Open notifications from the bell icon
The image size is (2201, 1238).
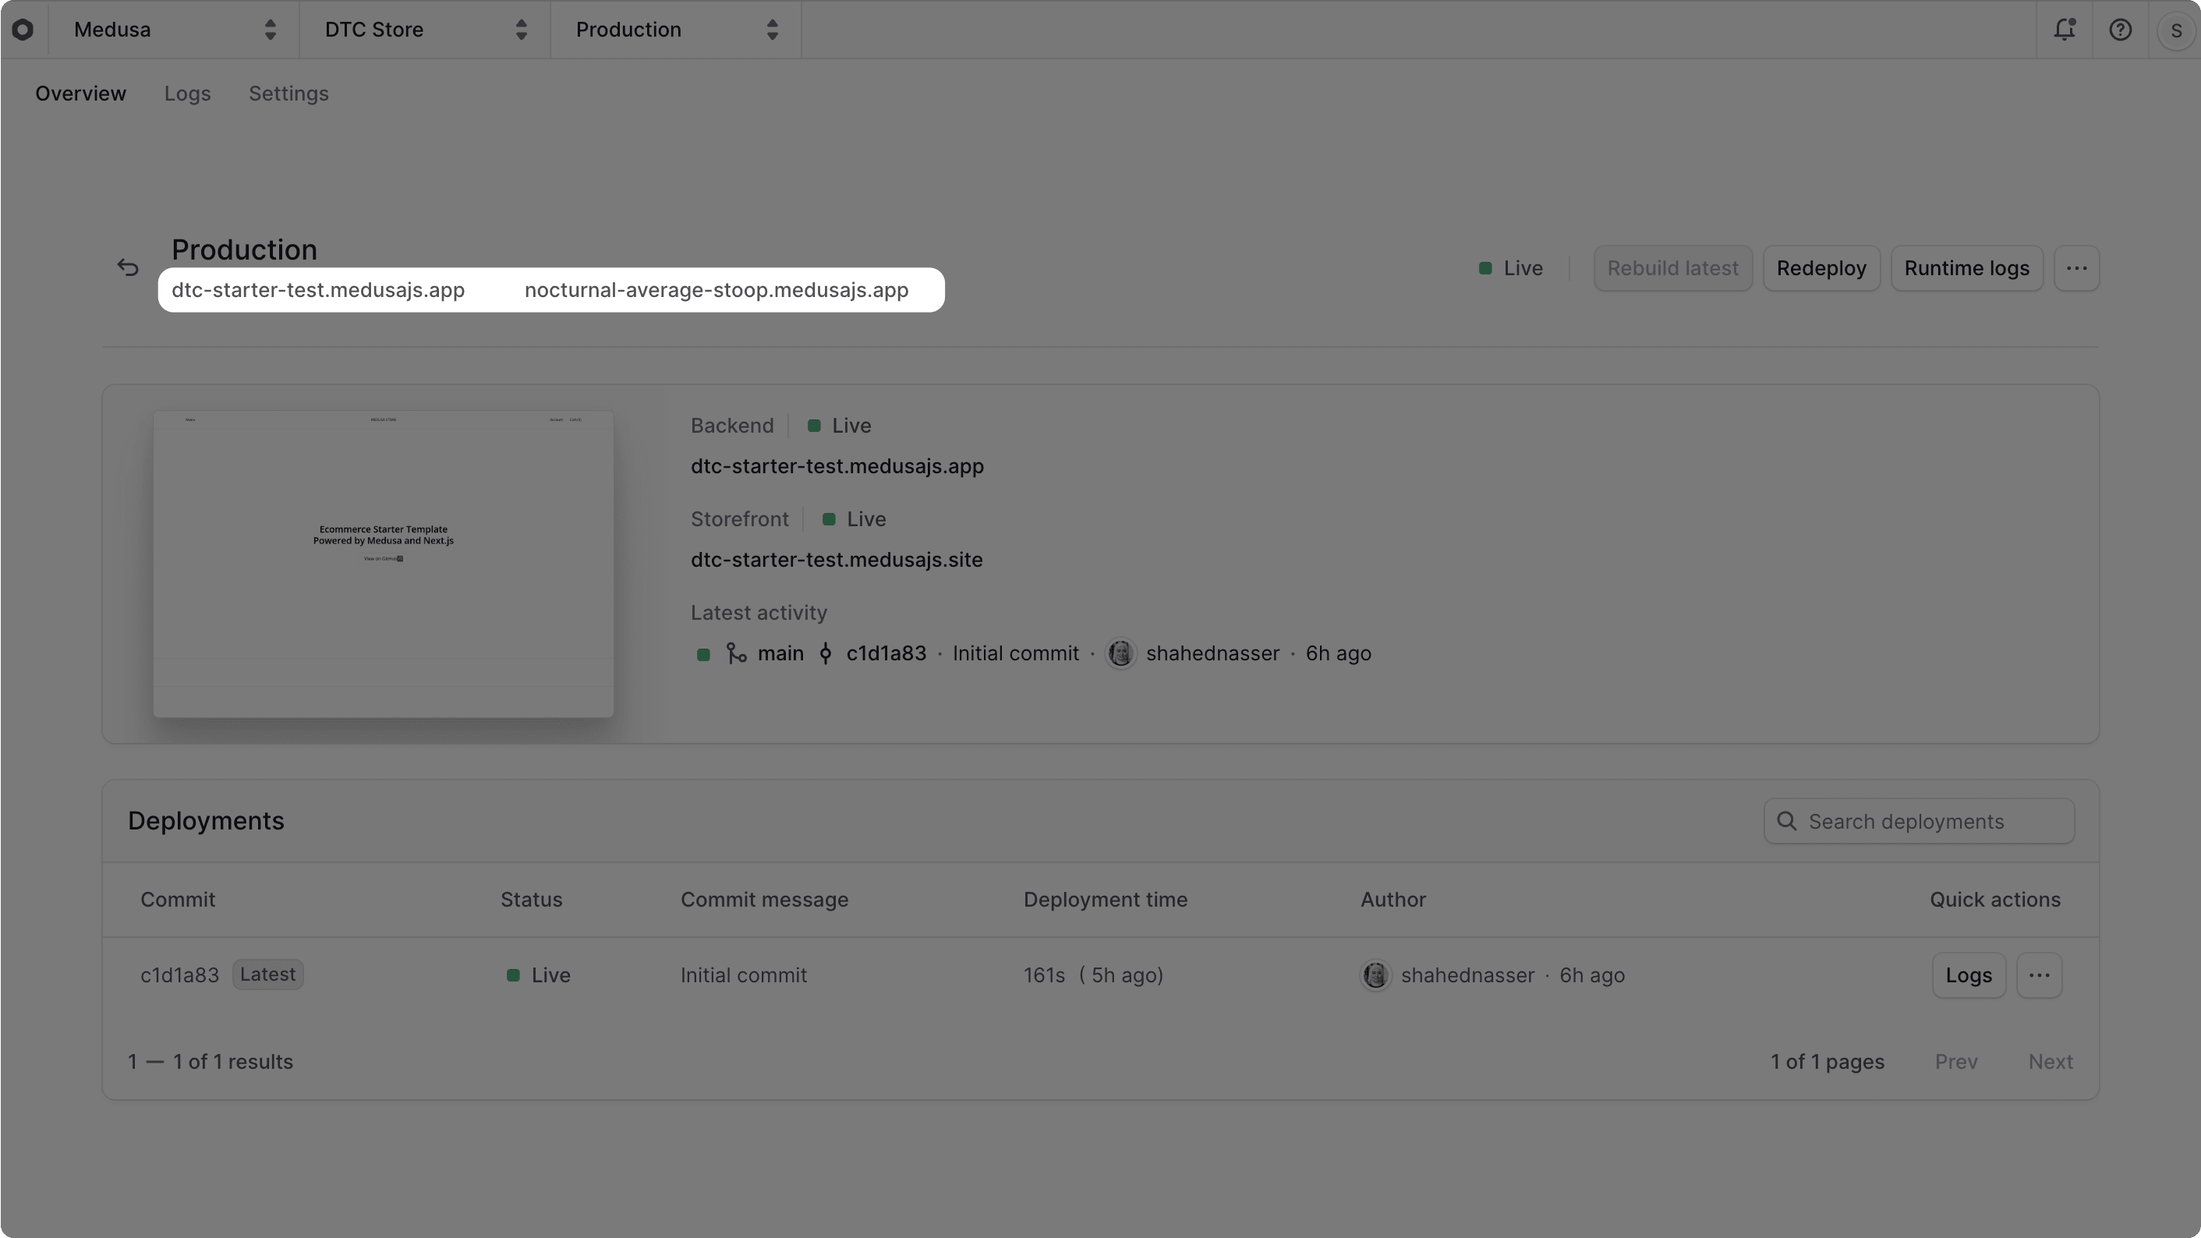point(2065,29)
